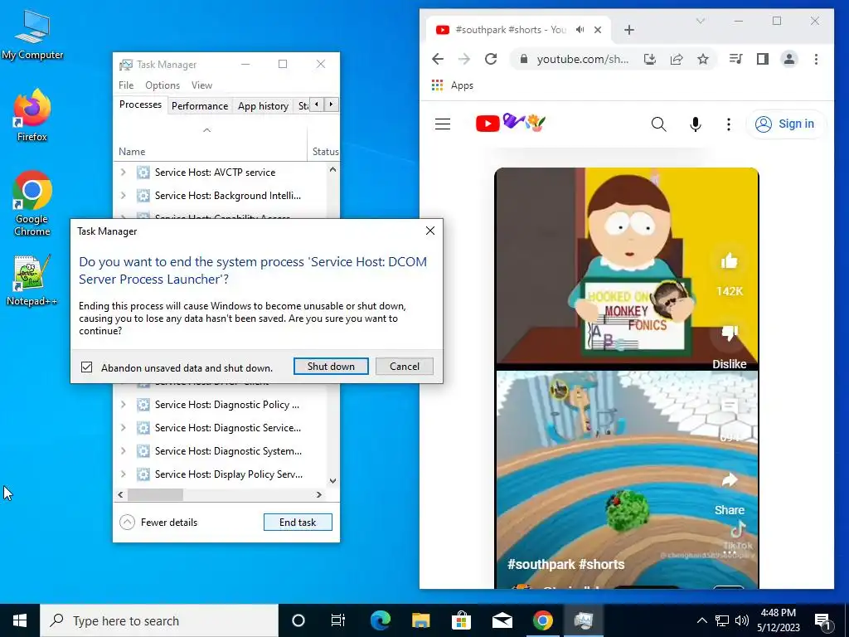Dislike the short with thumbs down
The image size is (849, 637).
point(730,333)
